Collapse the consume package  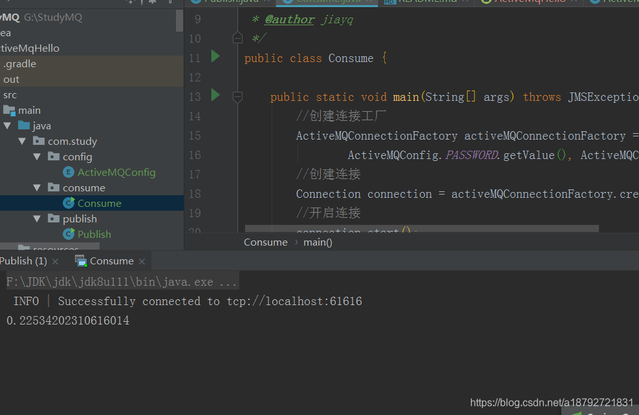[37, 187]
